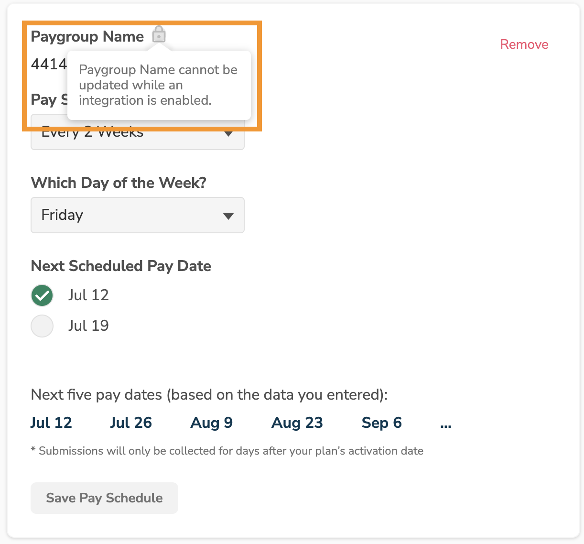The width and height of the screenshot is (584, 544).
Task: Click the Sep 6 pay date
Action: (381, 423)
